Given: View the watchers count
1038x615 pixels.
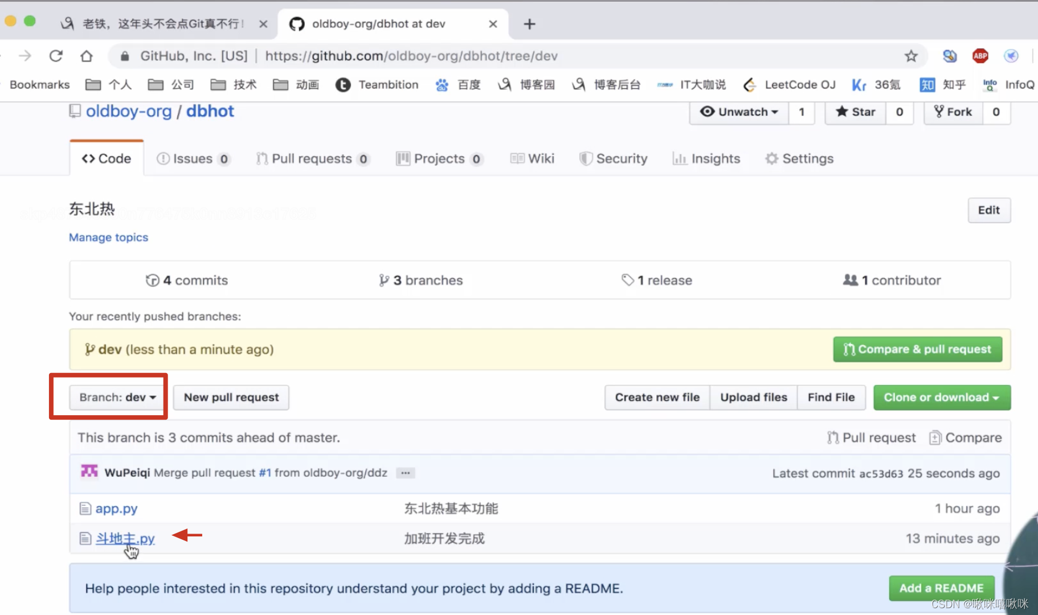Looking at the screenshot, I should tap(802, 112).
